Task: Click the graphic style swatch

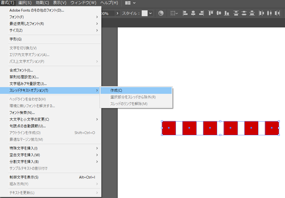Action: coord(144,13)
